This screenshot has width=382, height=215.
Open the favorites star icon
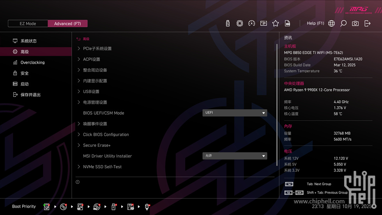coord(276,23)
